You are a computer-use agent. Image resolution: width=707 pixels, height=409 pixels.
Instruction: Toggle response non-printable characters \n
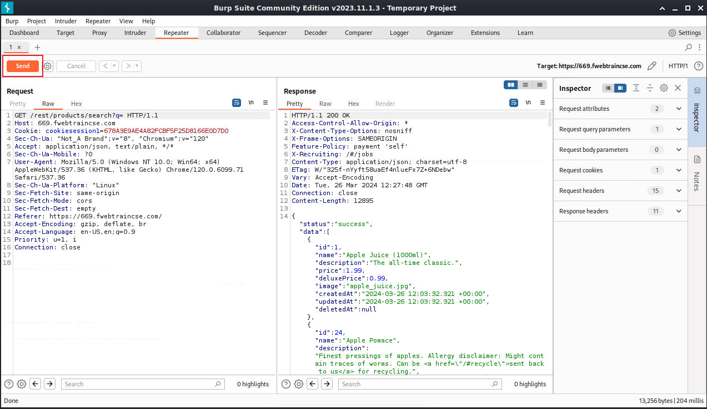pyautogui.click(x=528, y=103)
